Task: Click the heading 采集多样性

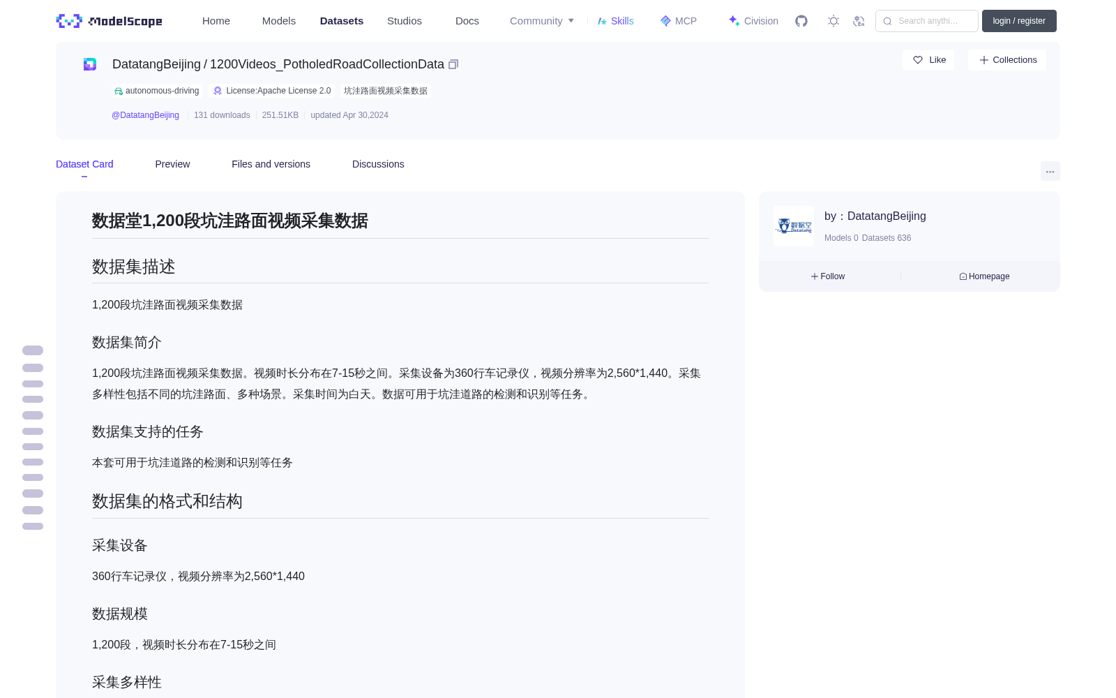Action: (127, 682)
